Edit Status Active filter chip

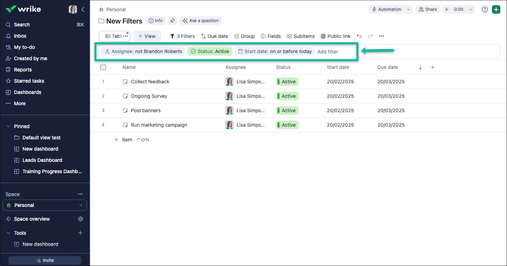[210, 51]
